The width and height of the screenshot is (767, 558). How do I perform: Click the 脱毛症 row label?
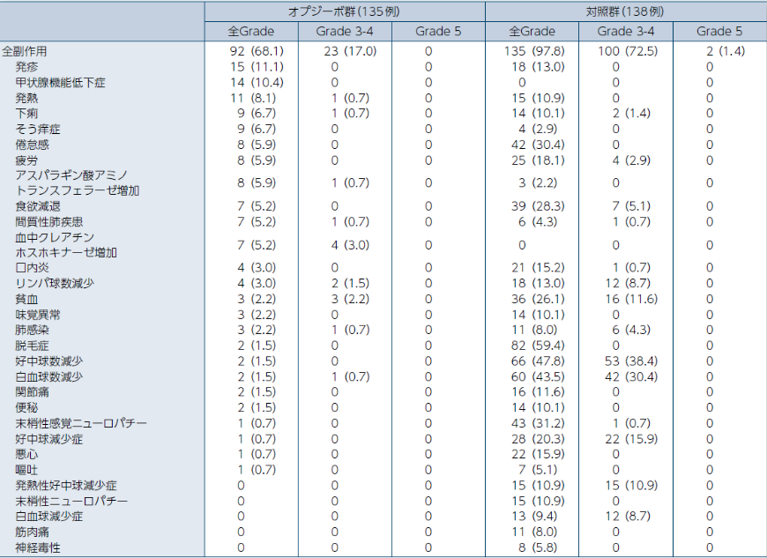(x=32, y=346)
